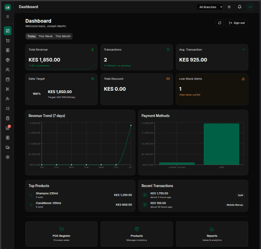The width and height of the screenshot is (261, 249).
Task: Open the POS Register quick action card
Action: 61,234
